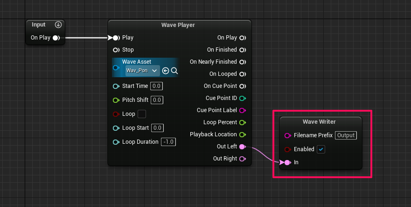The height and width of the screenshot is (207, 411).
Task: Click the Stop input pin on Wave Player
Action: pos(116,50)
